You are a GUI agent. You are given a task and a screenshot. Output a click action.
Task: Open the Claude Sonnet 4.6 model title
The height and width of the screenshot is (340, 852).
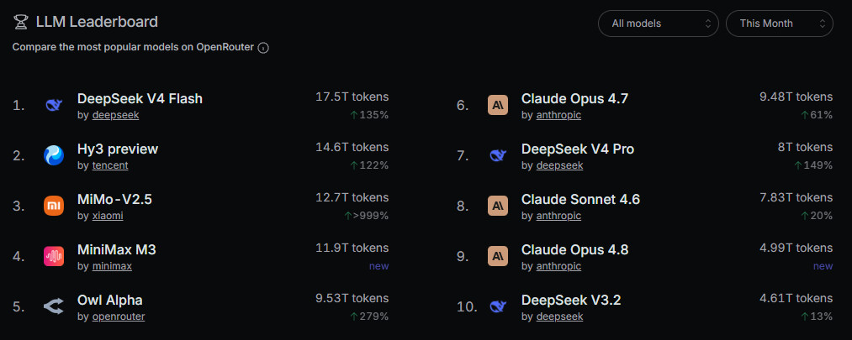[x=580, y=200]
